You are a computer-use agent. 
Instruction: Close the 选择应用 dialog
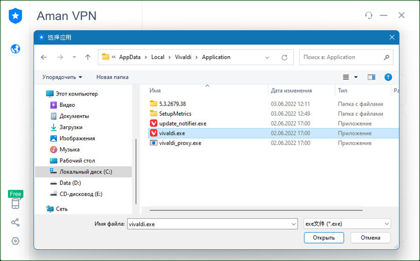(392, 37)
